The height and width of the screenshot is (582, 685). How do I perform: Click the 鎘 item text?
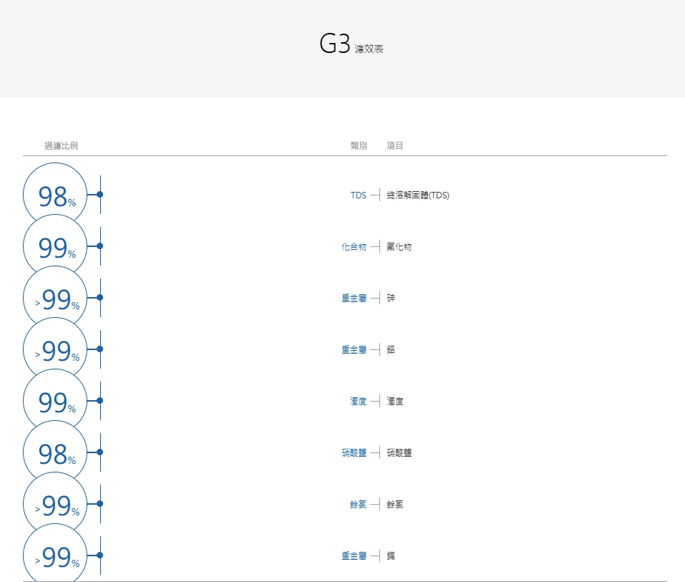pyautogui.click(x=391, y=556)
